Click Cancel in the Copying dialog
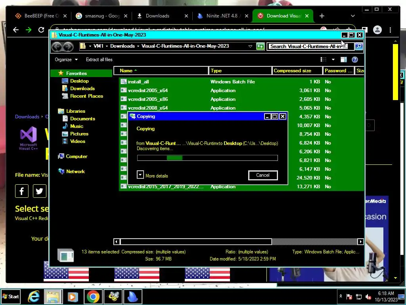The height and width of the screenshot is (305, 406). pos(263,175)
